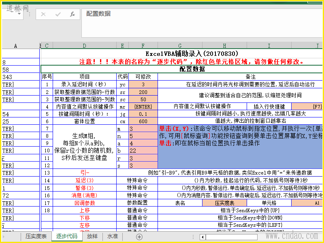This screenshot has height=243, width=324.
Task: Click the red 引- command cell
Action: (85, 173)
